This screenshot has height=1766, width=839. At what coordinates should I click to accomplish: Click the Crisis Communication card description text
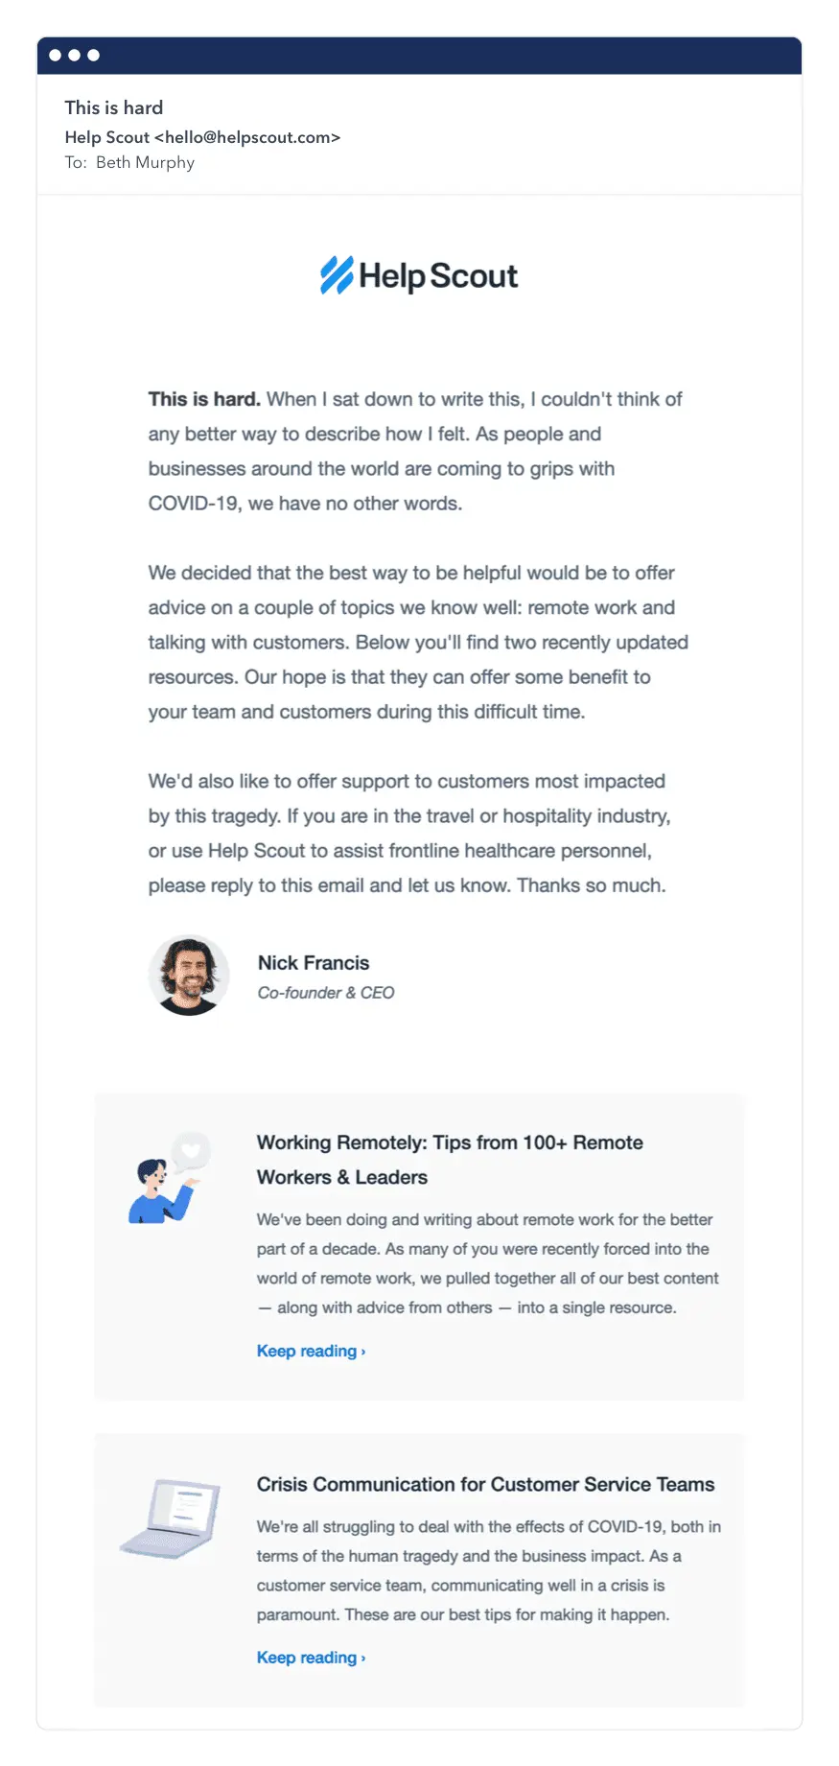click(488, 1570)
